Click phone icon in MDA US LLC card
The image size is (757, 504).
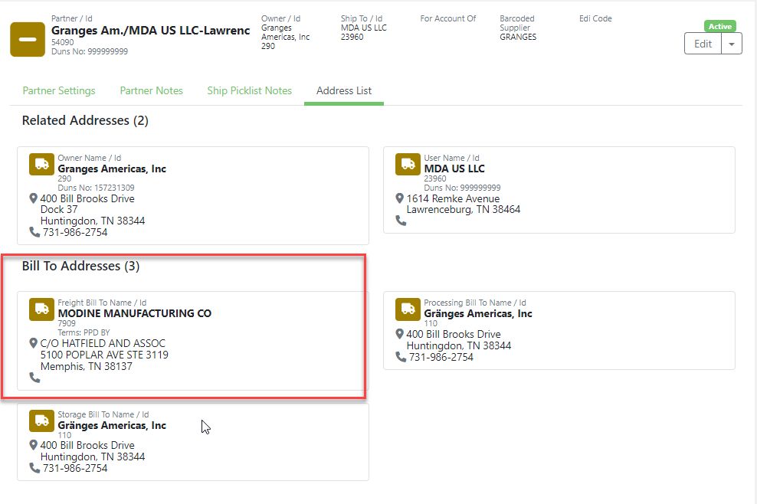[x=401, y=221]
